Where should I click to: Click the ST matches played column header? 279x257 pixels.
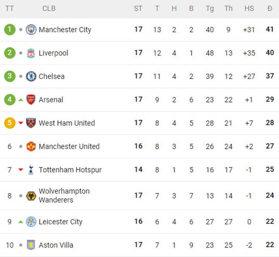click(138, 8)
